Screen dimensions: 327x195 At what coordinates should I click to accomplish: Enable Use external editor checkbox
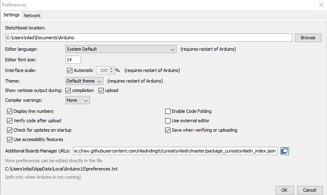168,121
